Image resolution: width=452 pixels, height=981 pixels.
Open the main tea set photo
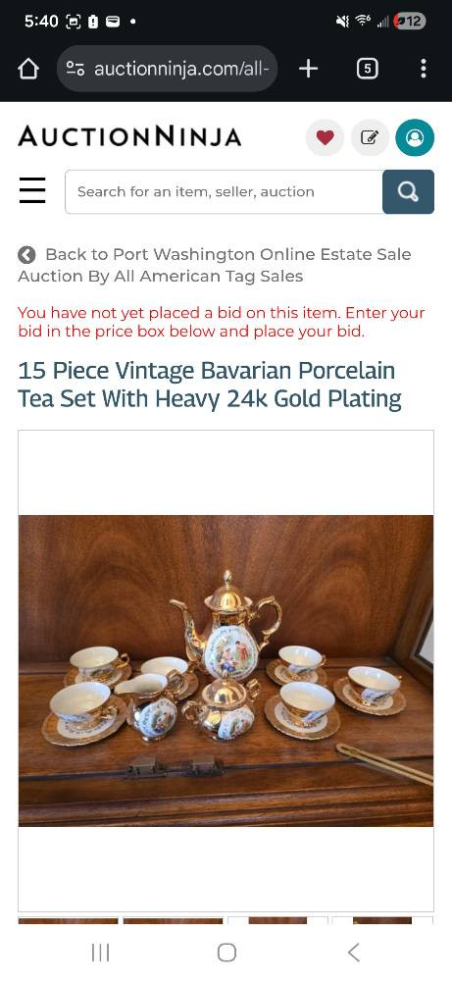tap(226, 671)
